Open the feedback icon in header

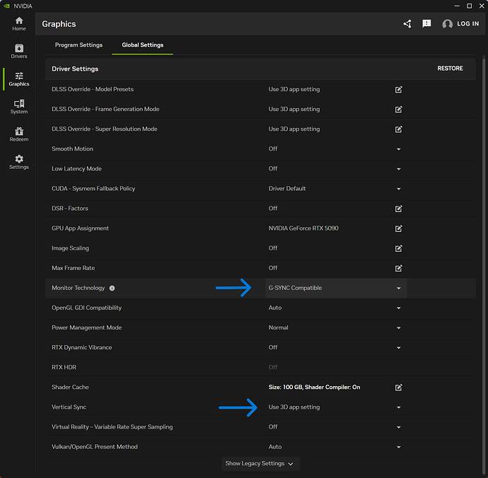pos(426,23)
